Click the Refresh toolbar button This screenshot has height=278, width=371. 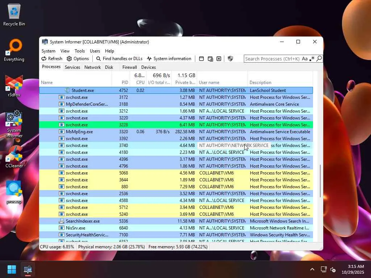point(52,59)
